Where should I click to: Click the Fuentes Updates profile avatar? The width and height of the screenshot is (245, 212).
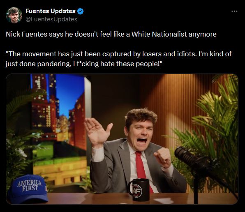[x=14, y=15]
